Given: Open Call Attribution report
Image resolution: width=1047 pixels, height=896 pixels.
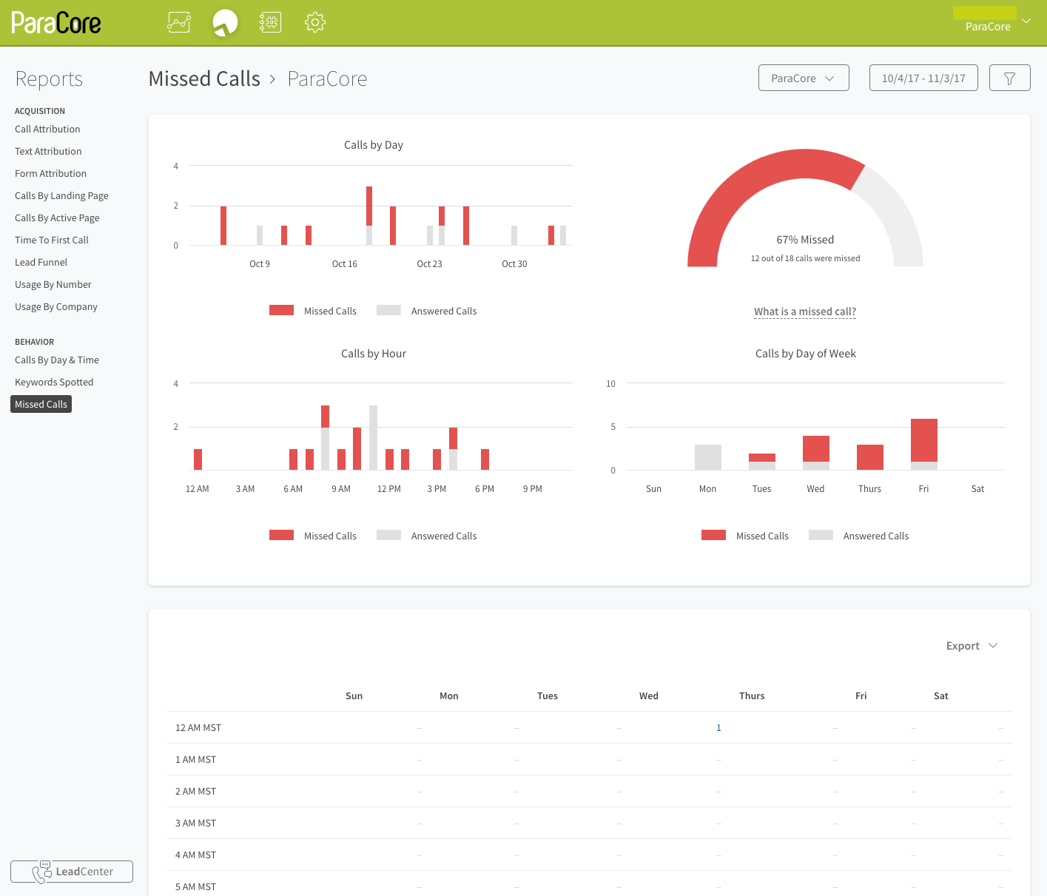Looking at the screenshot, I should pos(47,129).
